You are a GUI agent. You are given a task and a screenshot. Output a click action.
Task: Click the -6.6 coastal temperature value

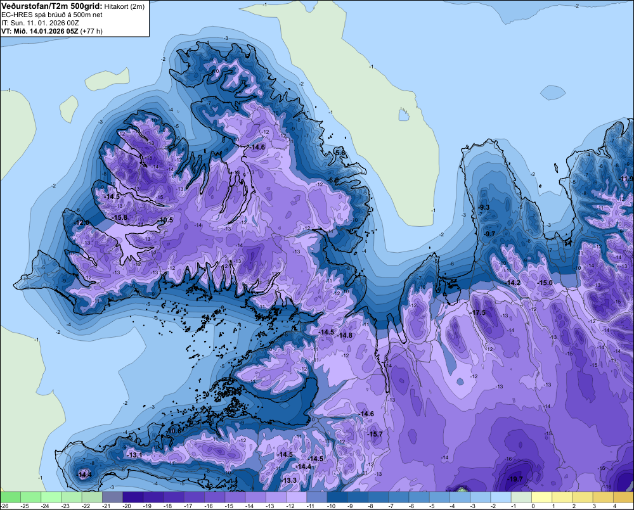pyautogui.click(x=332, y=180)
